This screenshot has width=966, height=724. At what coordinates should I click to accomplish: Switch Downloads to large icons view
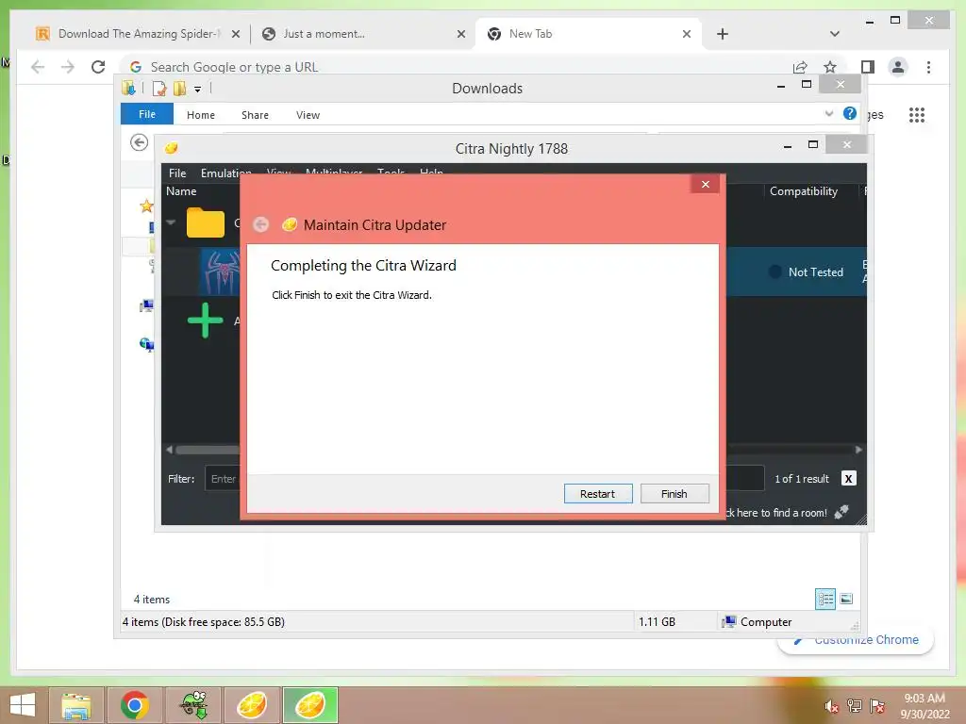pos(846,599)
